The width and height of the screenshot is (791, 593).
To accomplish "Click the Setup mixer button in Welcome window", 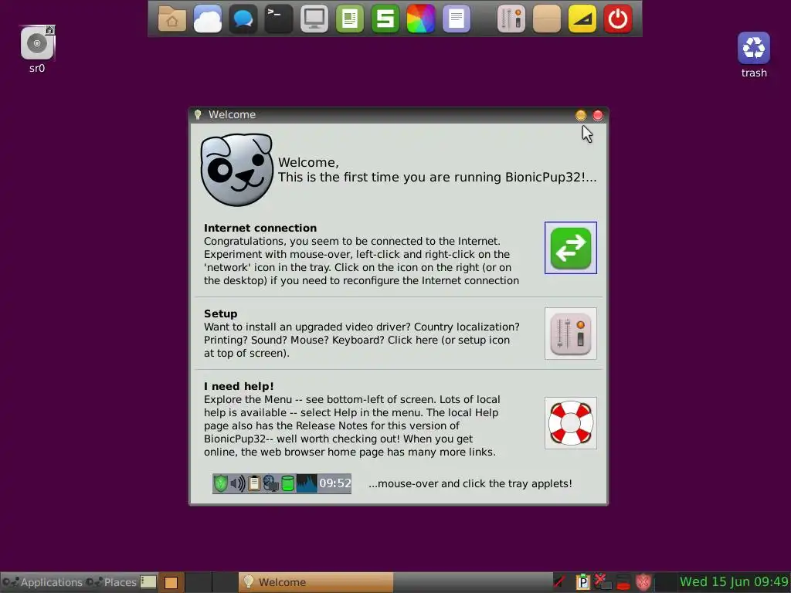I will click(571, 334).
